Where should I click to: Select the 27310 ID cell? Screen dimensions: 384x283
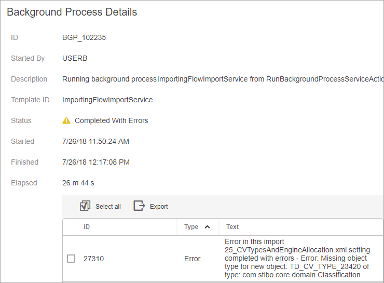coord(93,259)
